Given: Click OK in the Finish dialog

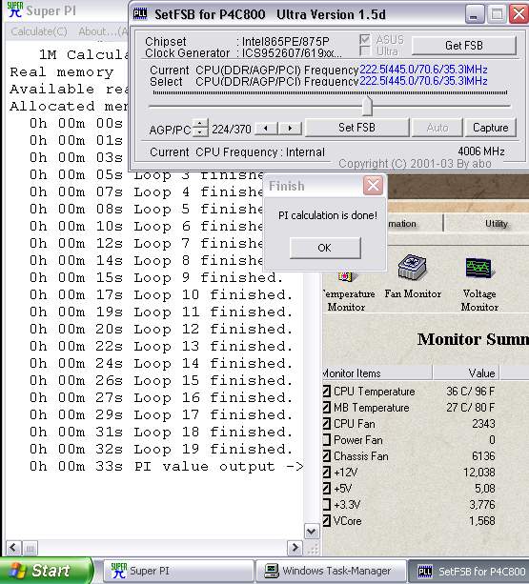Looking at the screenshot, I should click(x=325, y=248).
